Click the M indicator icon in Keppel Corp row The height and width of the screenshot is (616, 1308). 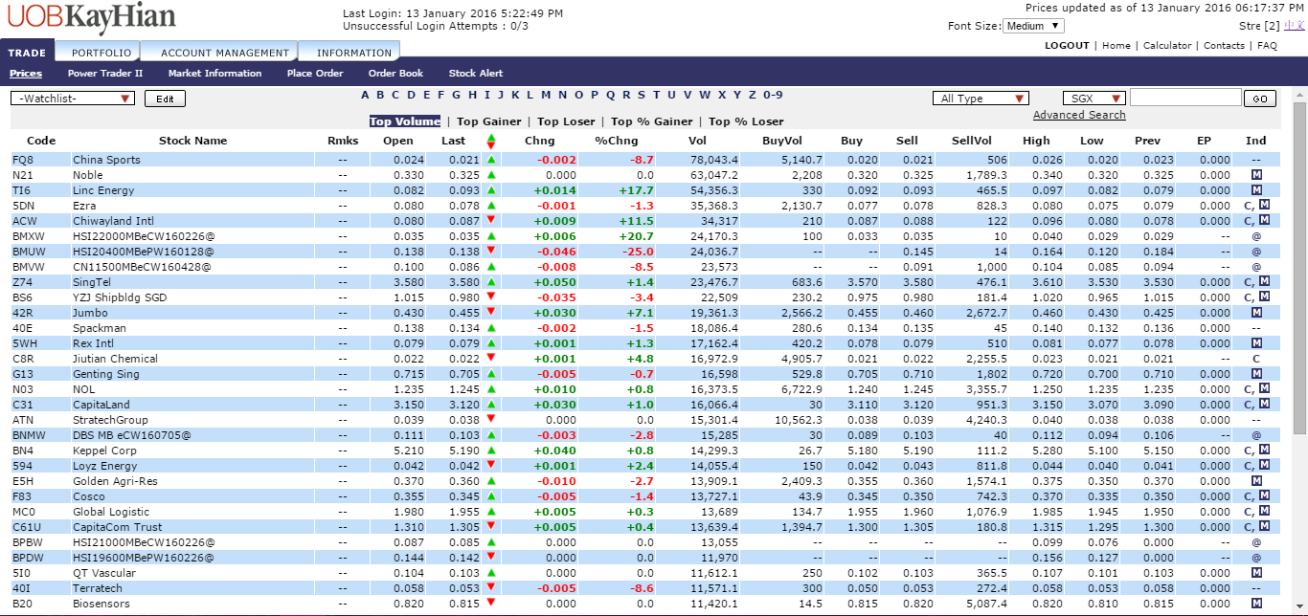[1264, 451]
